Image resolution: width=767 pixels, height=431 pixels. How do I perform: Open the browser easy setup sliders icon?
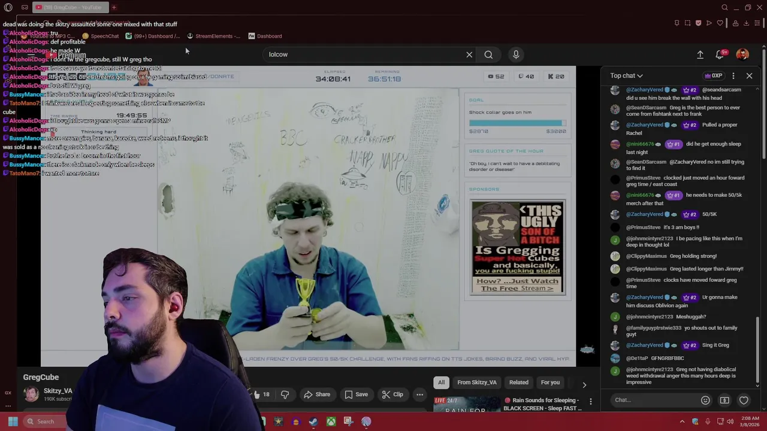click(x=757, y=23)
